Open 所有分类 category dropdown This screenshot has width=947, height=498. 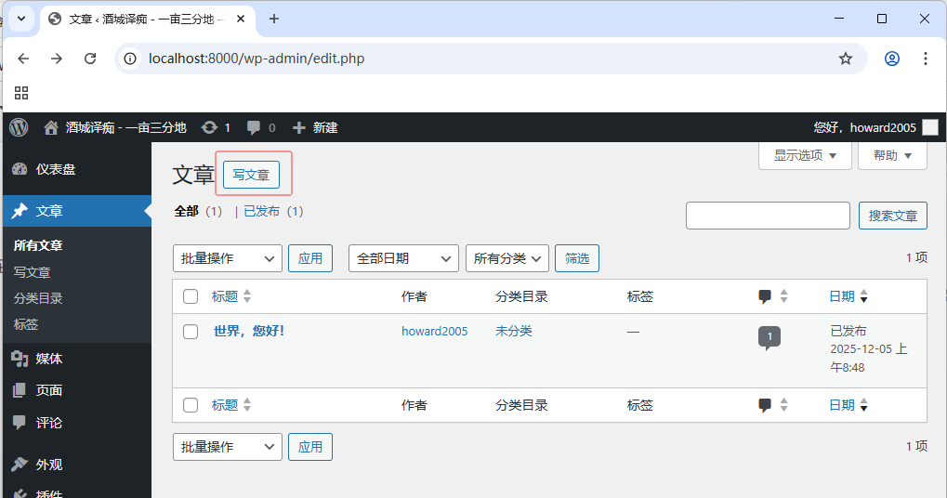coord(507,258)
